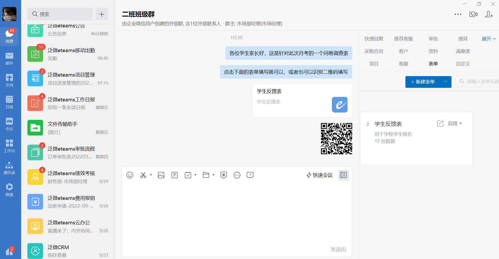Screen dimensions: 499x259
Task: Click the plus button next to search
Action: (x=102, y=14)
